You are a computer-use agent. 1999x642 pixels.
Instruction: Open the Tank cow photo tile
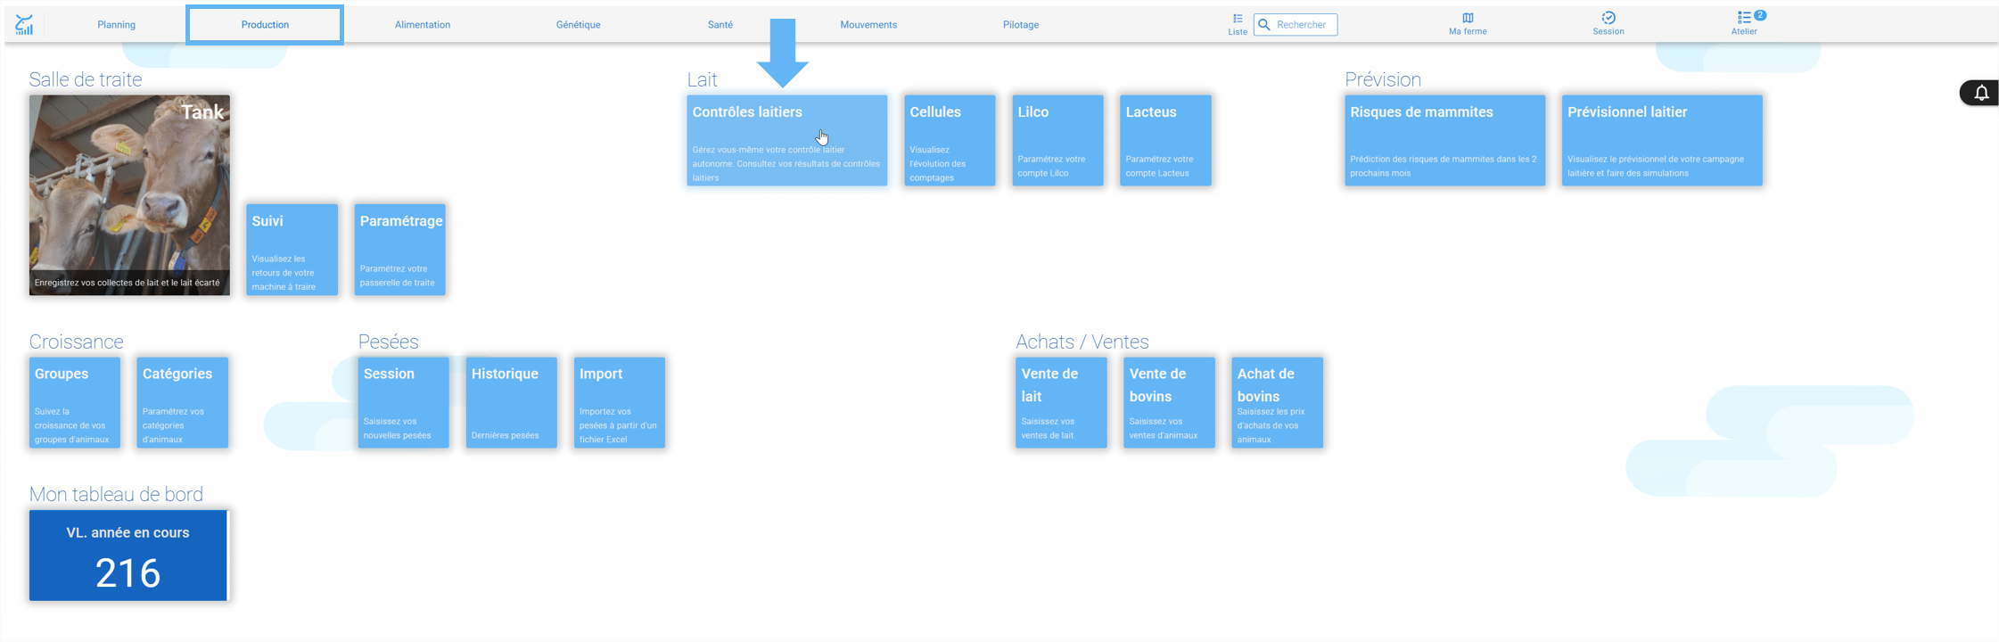pyautogui.click(x=129, y=195)
